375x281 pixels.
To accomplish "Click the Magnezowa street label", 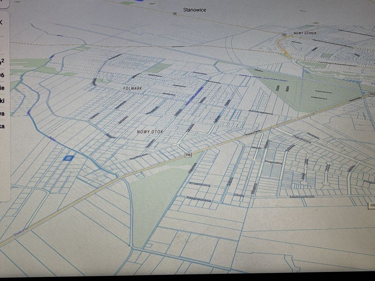I will point(199,199).
